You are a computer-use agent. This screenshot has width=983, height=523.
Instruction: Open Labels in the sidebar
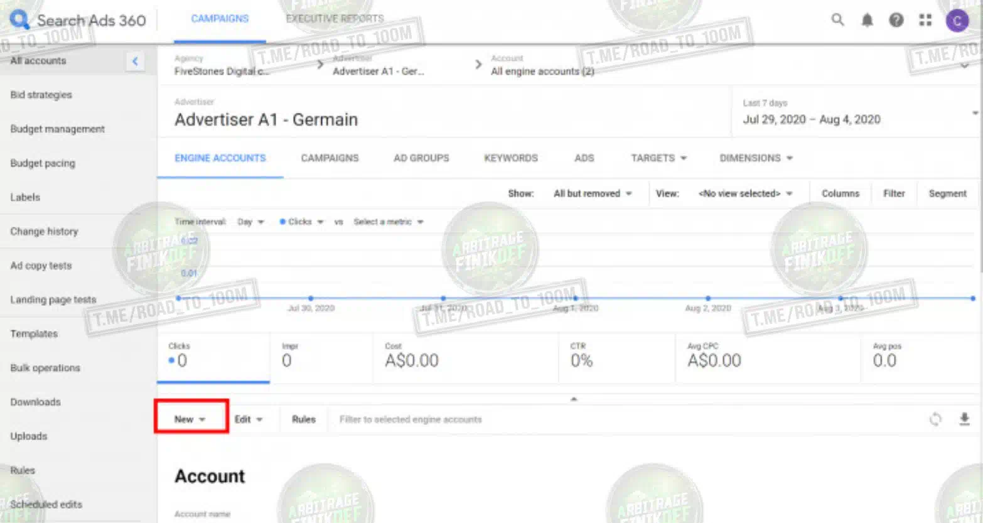[25, 197]
